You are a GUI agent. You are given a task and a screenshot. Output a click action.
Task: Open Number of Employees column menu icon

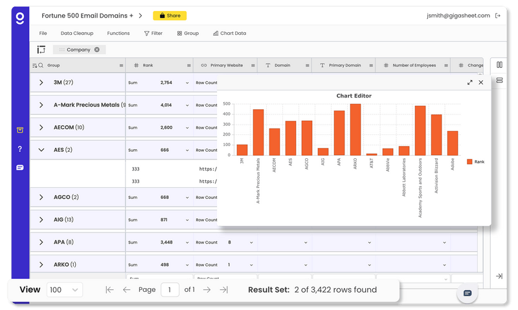pos(446,65)
